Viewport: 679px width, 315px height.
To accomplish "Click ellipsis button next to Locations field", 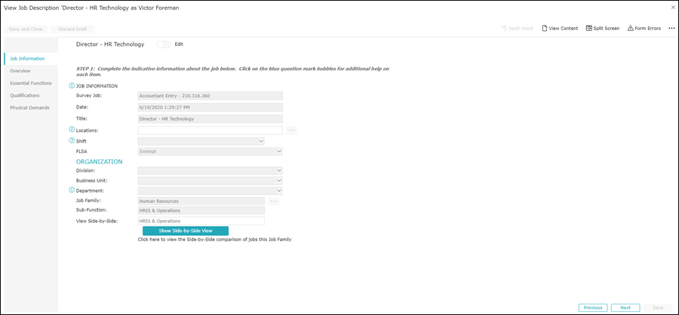I will click(x=292, y=130).
